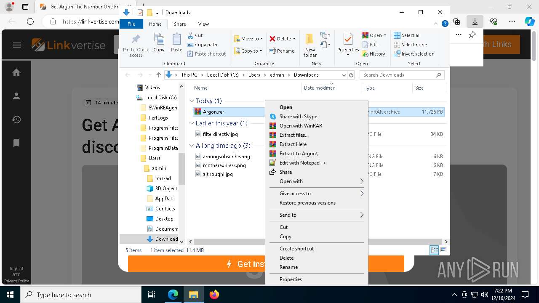
Task: Click the taskbar search box
Action: pyautogui.click(x=81, y=295)
